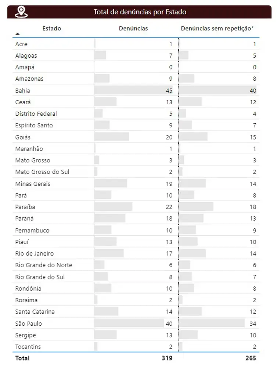This screenshot has height=376, width=277.
Task: Select the Bahia row
Action: (x=23, y=90)
